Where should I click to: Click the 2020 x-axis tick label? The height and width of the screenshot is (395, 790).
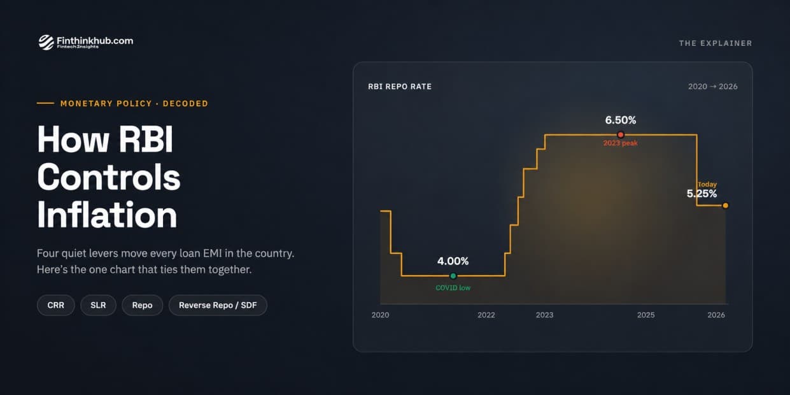[380, 315]
